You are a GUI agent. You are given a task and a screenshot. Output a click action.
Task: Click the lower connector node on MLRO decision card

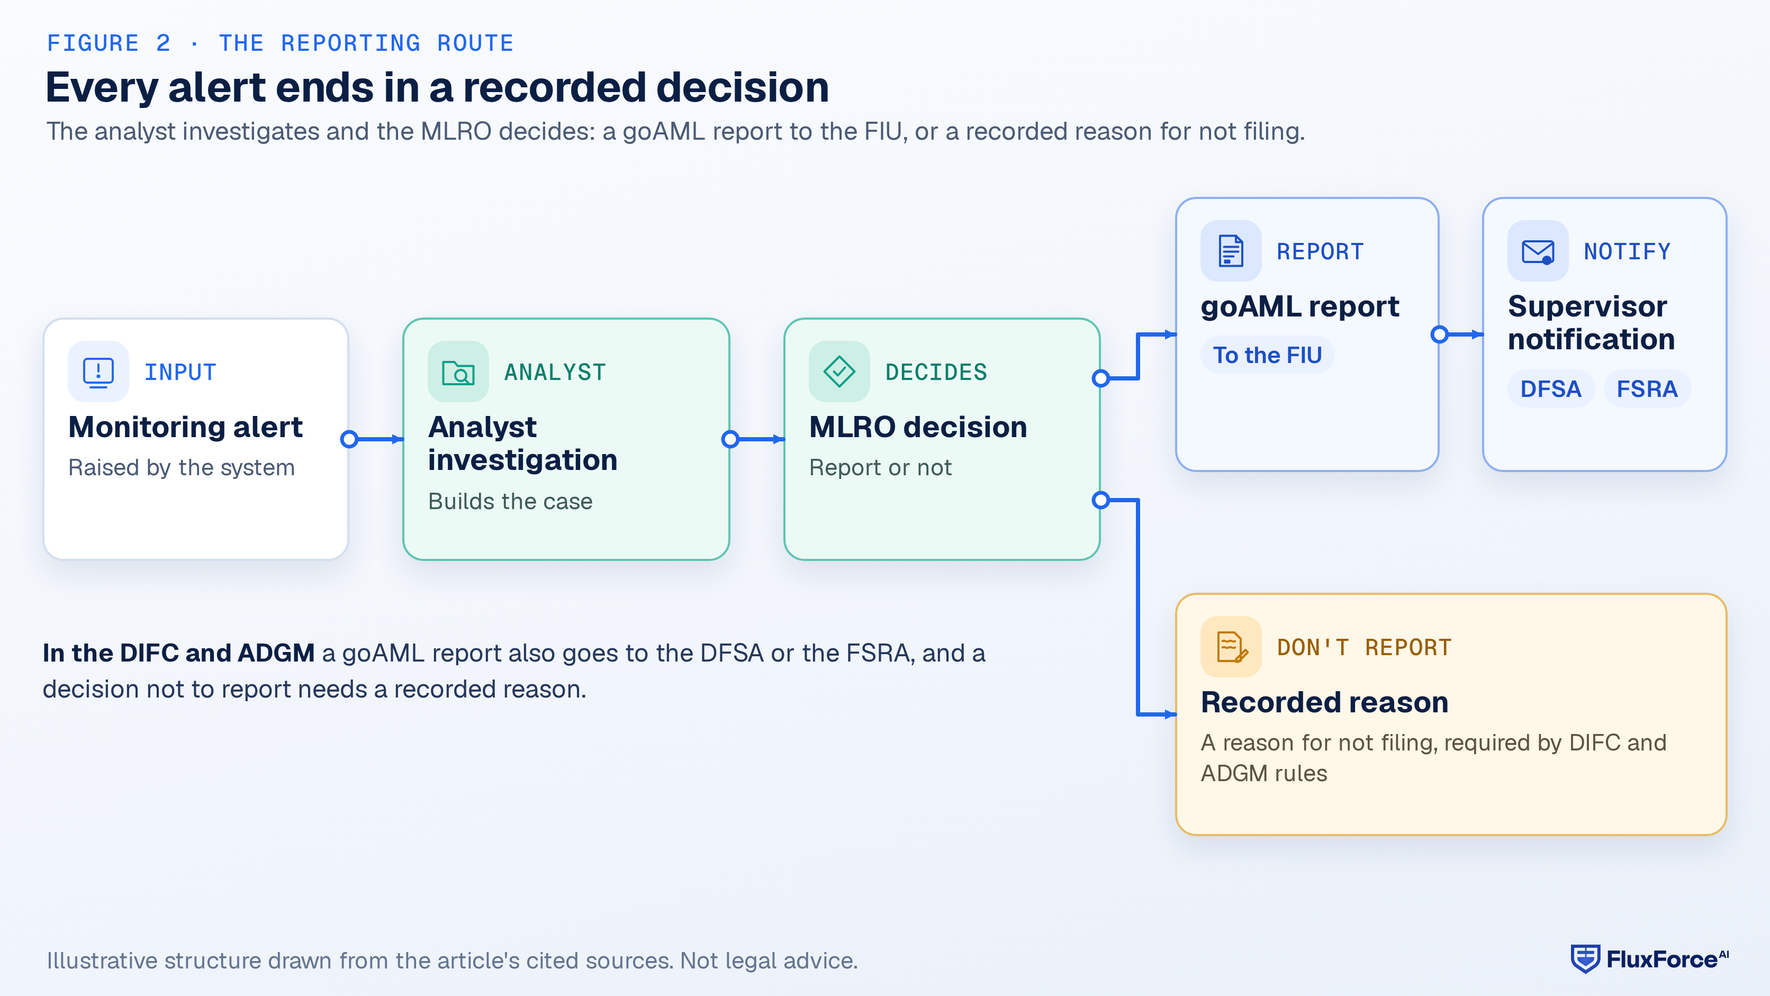[1101, 500]
